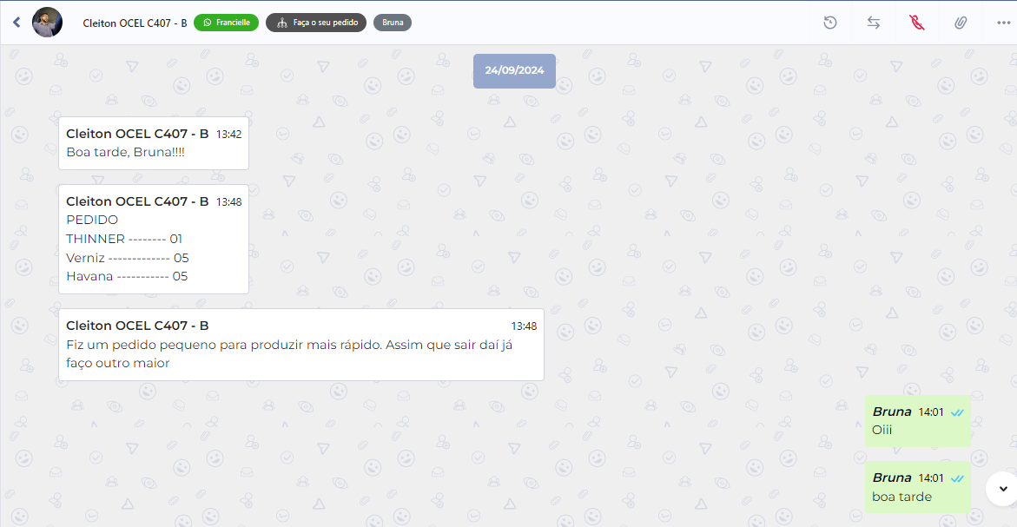This screenshot has height=527, width=1017.
Task: Open the paperclip attachment icon
Action: pyautogui.click(x=961, y=23)
